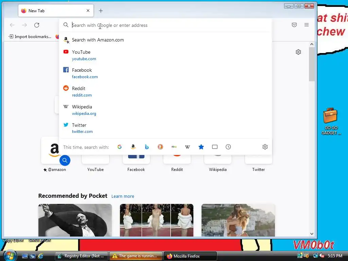Launch Internet Explorer from quick launch

click(40, 256)
